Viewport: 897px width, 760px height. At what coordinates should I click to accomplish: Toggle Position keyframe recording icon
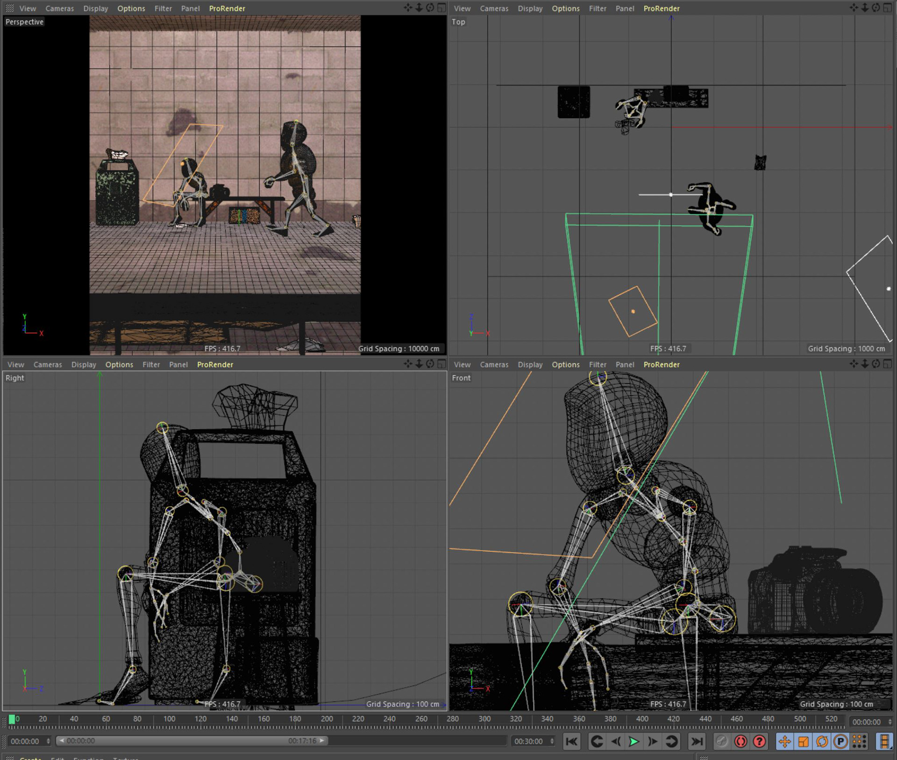785,741
